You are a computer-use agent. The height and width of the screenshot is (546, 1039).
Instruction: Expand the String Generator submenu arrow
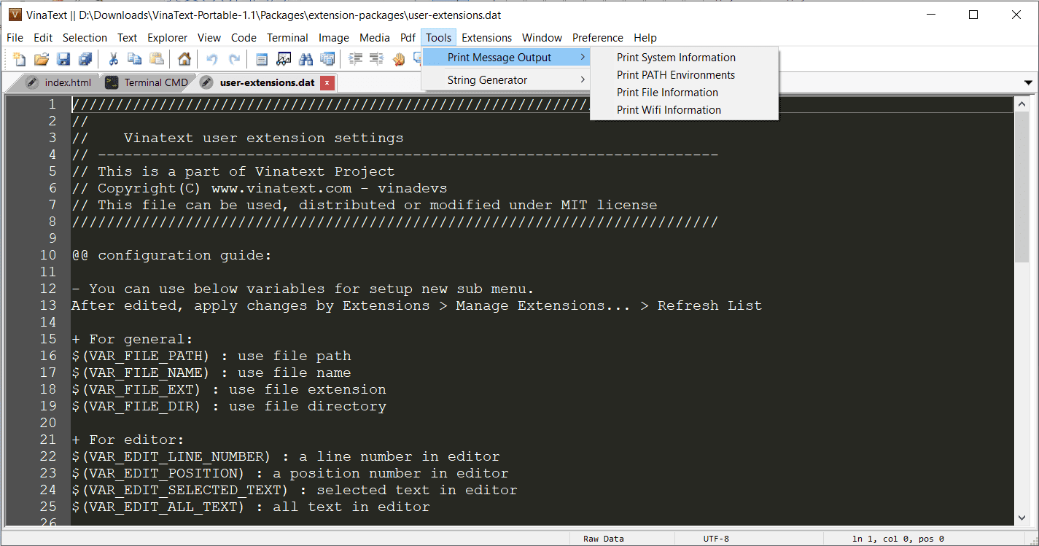pyautogui.click(x=583, y=80)
